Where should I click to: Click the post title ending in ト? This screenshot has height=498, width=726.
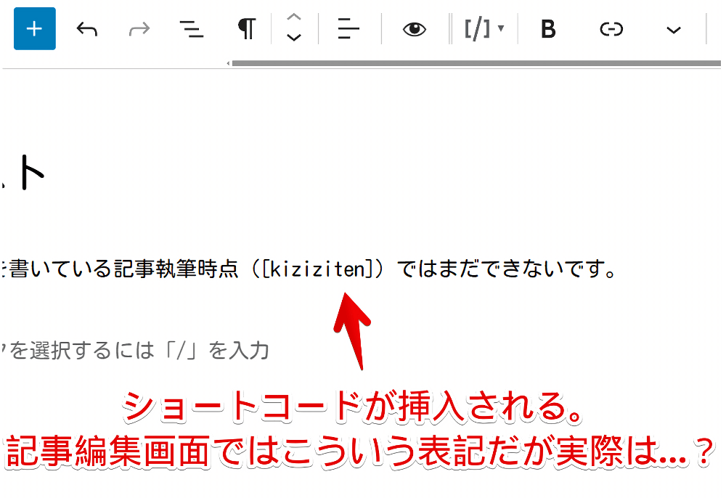23,174
